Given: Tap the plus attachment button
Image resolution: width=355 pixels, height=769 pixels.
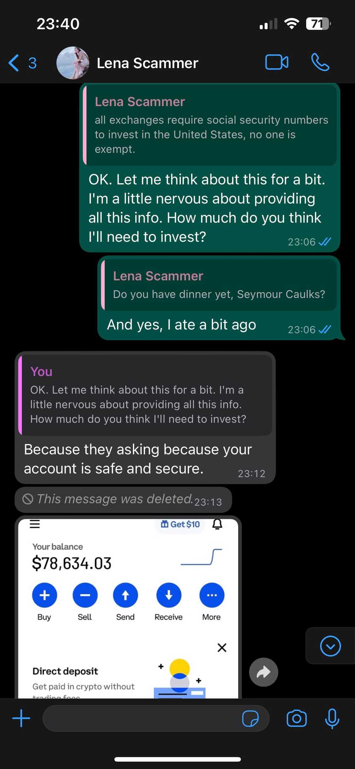Looking at the screenshot, I should tap(21, 718).
